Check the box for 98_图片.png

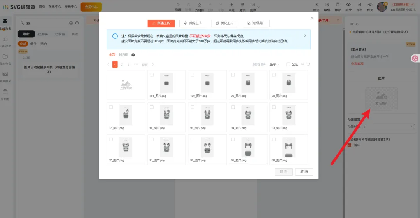[274, 75]
